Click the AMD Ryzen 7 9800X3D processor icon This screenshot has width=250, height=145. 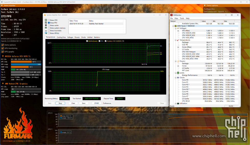(x=175, y=26)
